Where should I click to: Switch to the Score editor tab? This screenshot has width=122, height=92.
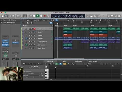coord(64,61)
